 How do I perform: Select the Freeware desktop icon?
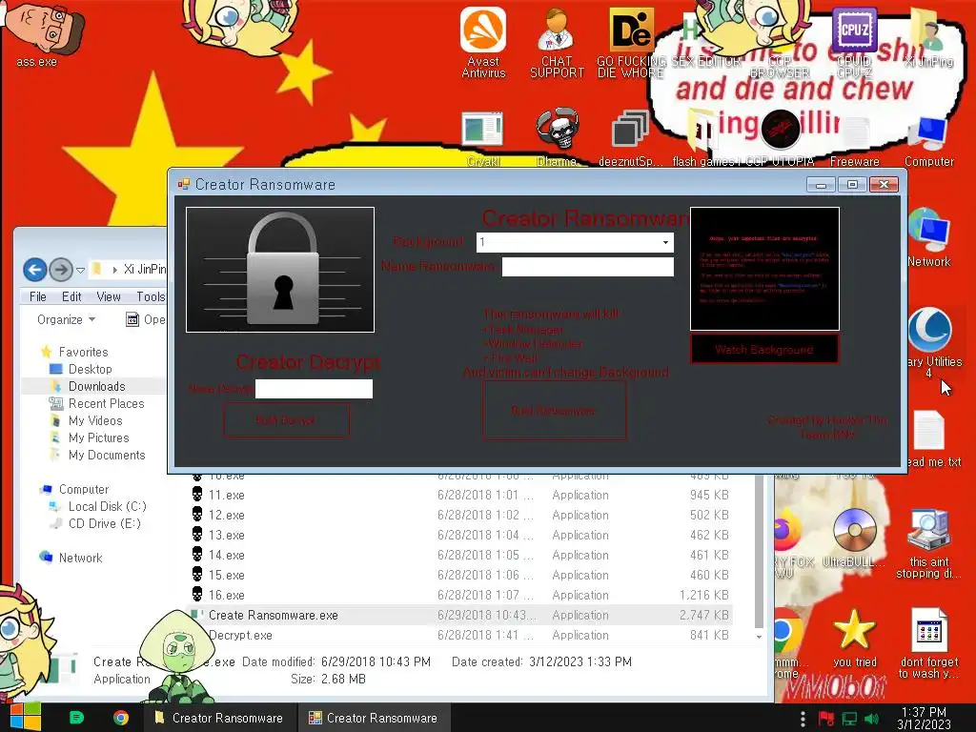click(x=855, y=140)
